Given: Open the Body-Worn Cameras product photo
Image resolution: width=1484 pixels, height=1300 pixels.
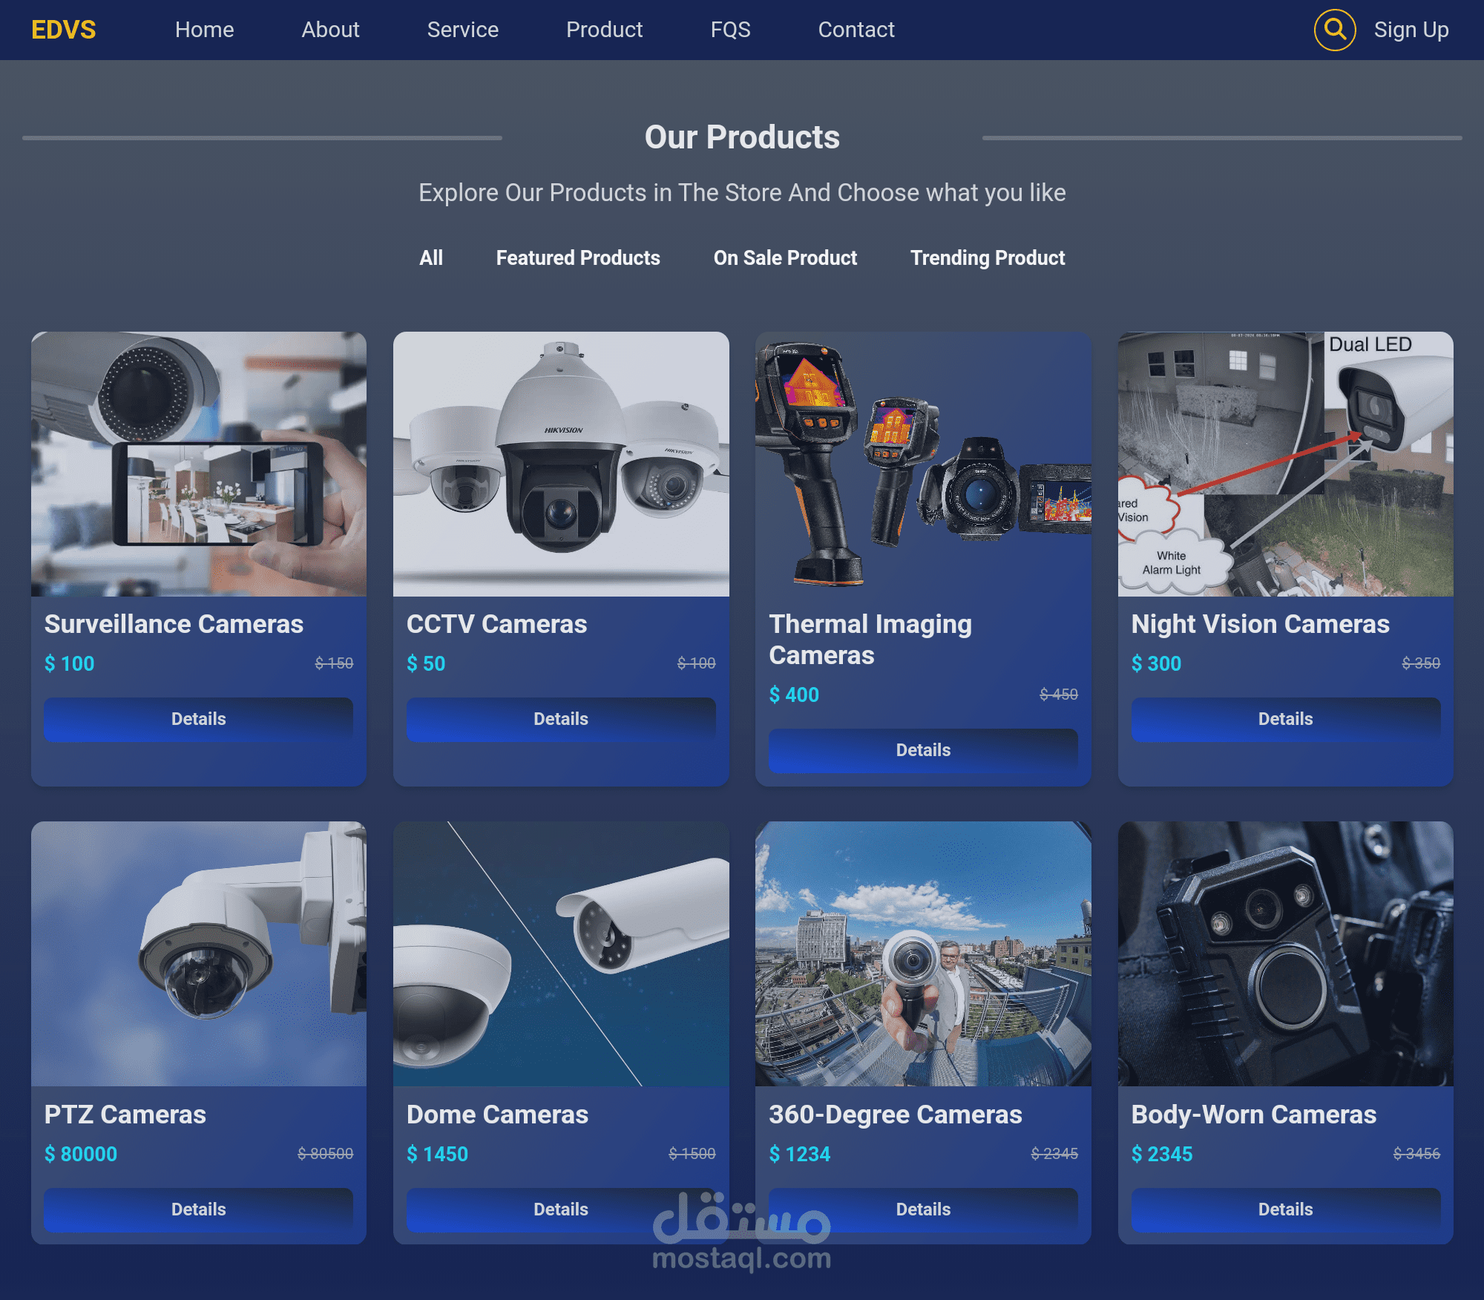Looking at the screenshot, I should coord(1284,953).
